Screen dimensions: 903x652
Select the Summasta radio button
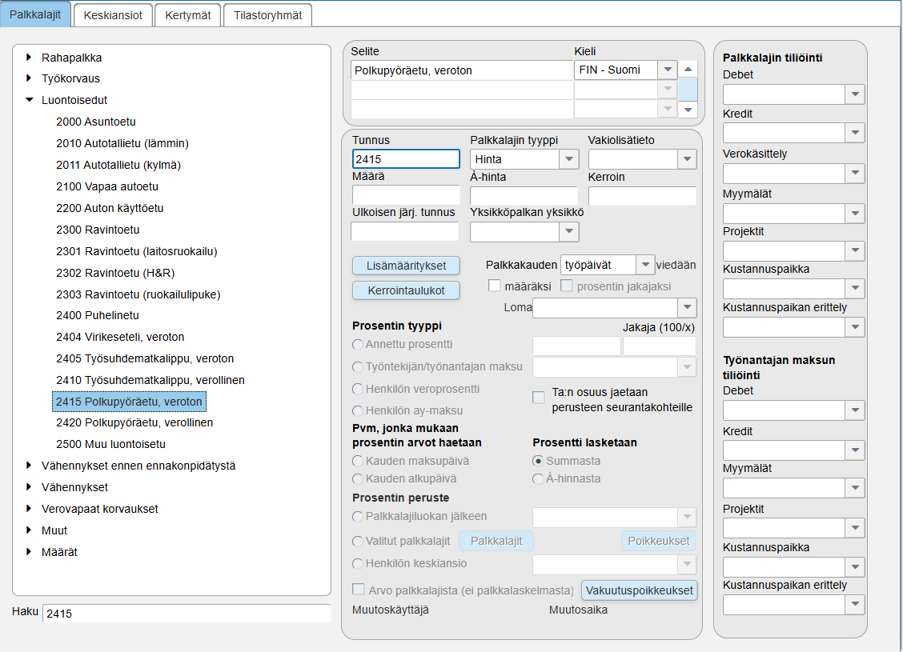(x=538, y=461)
